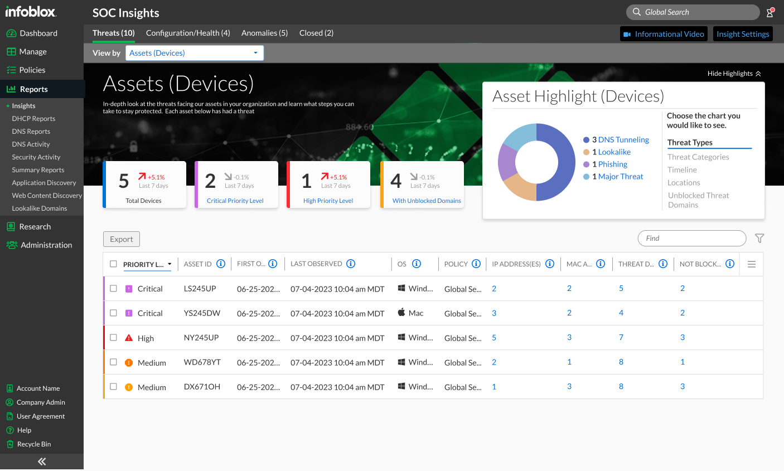The height and width of the screenshot is (471, 784).
Task: Open Lookalike Domains in sidebar
Action: coord(40,208)
